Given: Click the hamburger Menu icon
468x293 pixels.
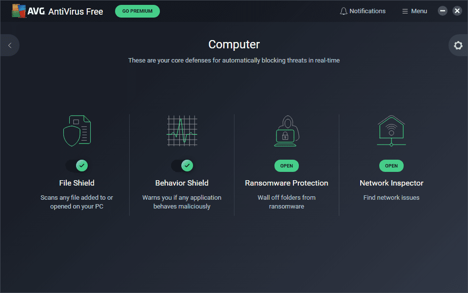Looking at the screenshot, I should click(405, 11).
